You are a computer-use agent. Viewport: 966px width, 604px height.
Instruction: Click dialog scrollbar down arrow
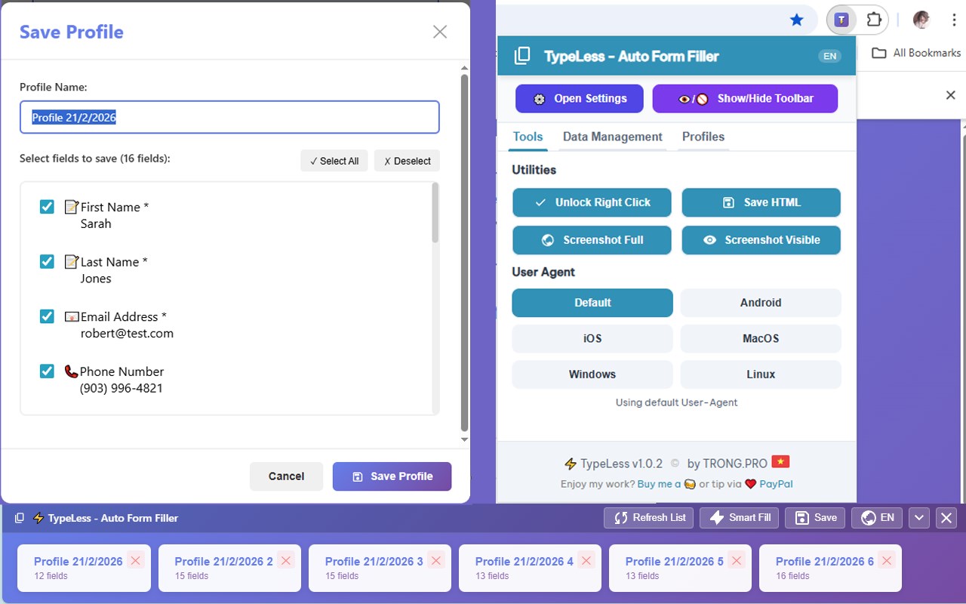pos(464,439)
